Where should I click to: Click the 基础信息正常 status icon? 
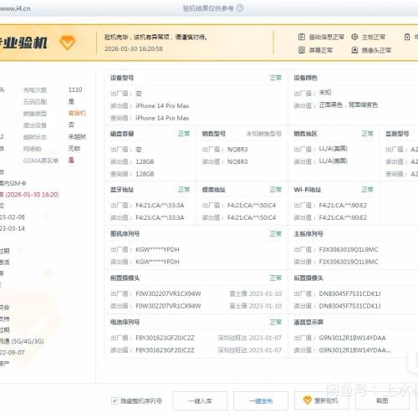coord(302,37)
